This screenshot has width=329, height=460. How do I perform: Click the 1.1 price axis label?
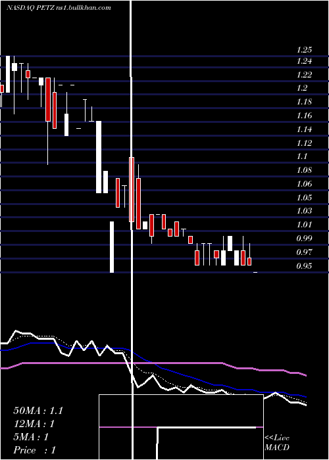pos(302,156)
